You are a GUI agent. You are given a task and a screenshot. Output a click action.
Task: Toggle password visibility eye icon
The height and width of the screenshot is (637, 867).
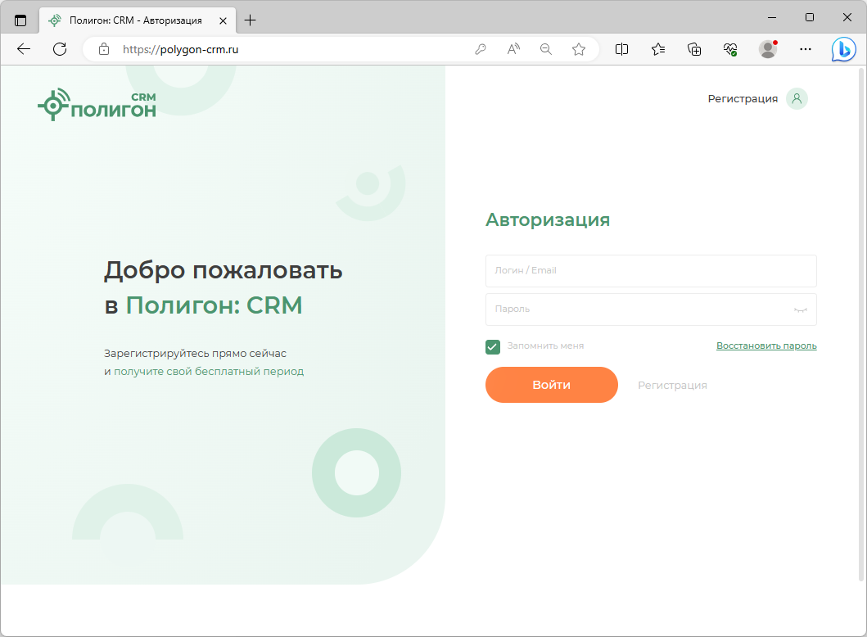[x=800, y=309]
